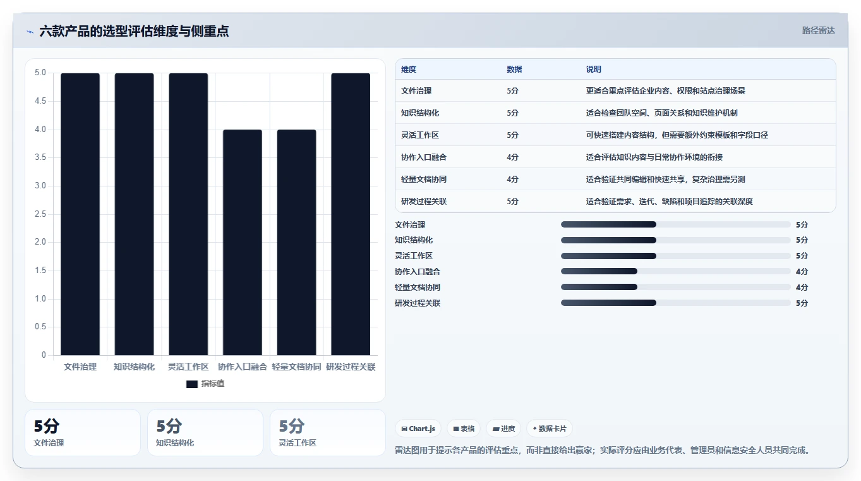Screen dimensions: 861x481
Task: Click the 协作入口融合 x-axis label under the chart
Action: [x=243, y=367]
